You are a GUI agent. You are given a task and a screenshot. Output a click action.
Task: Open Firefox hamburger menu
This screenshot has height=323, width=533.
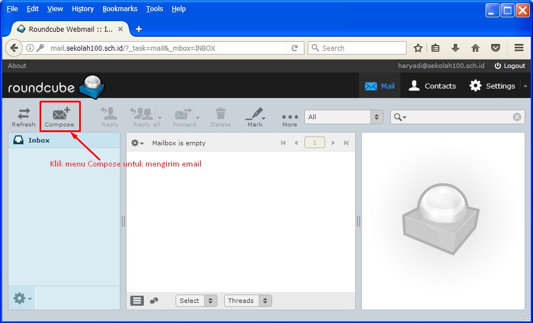(519, 48)
